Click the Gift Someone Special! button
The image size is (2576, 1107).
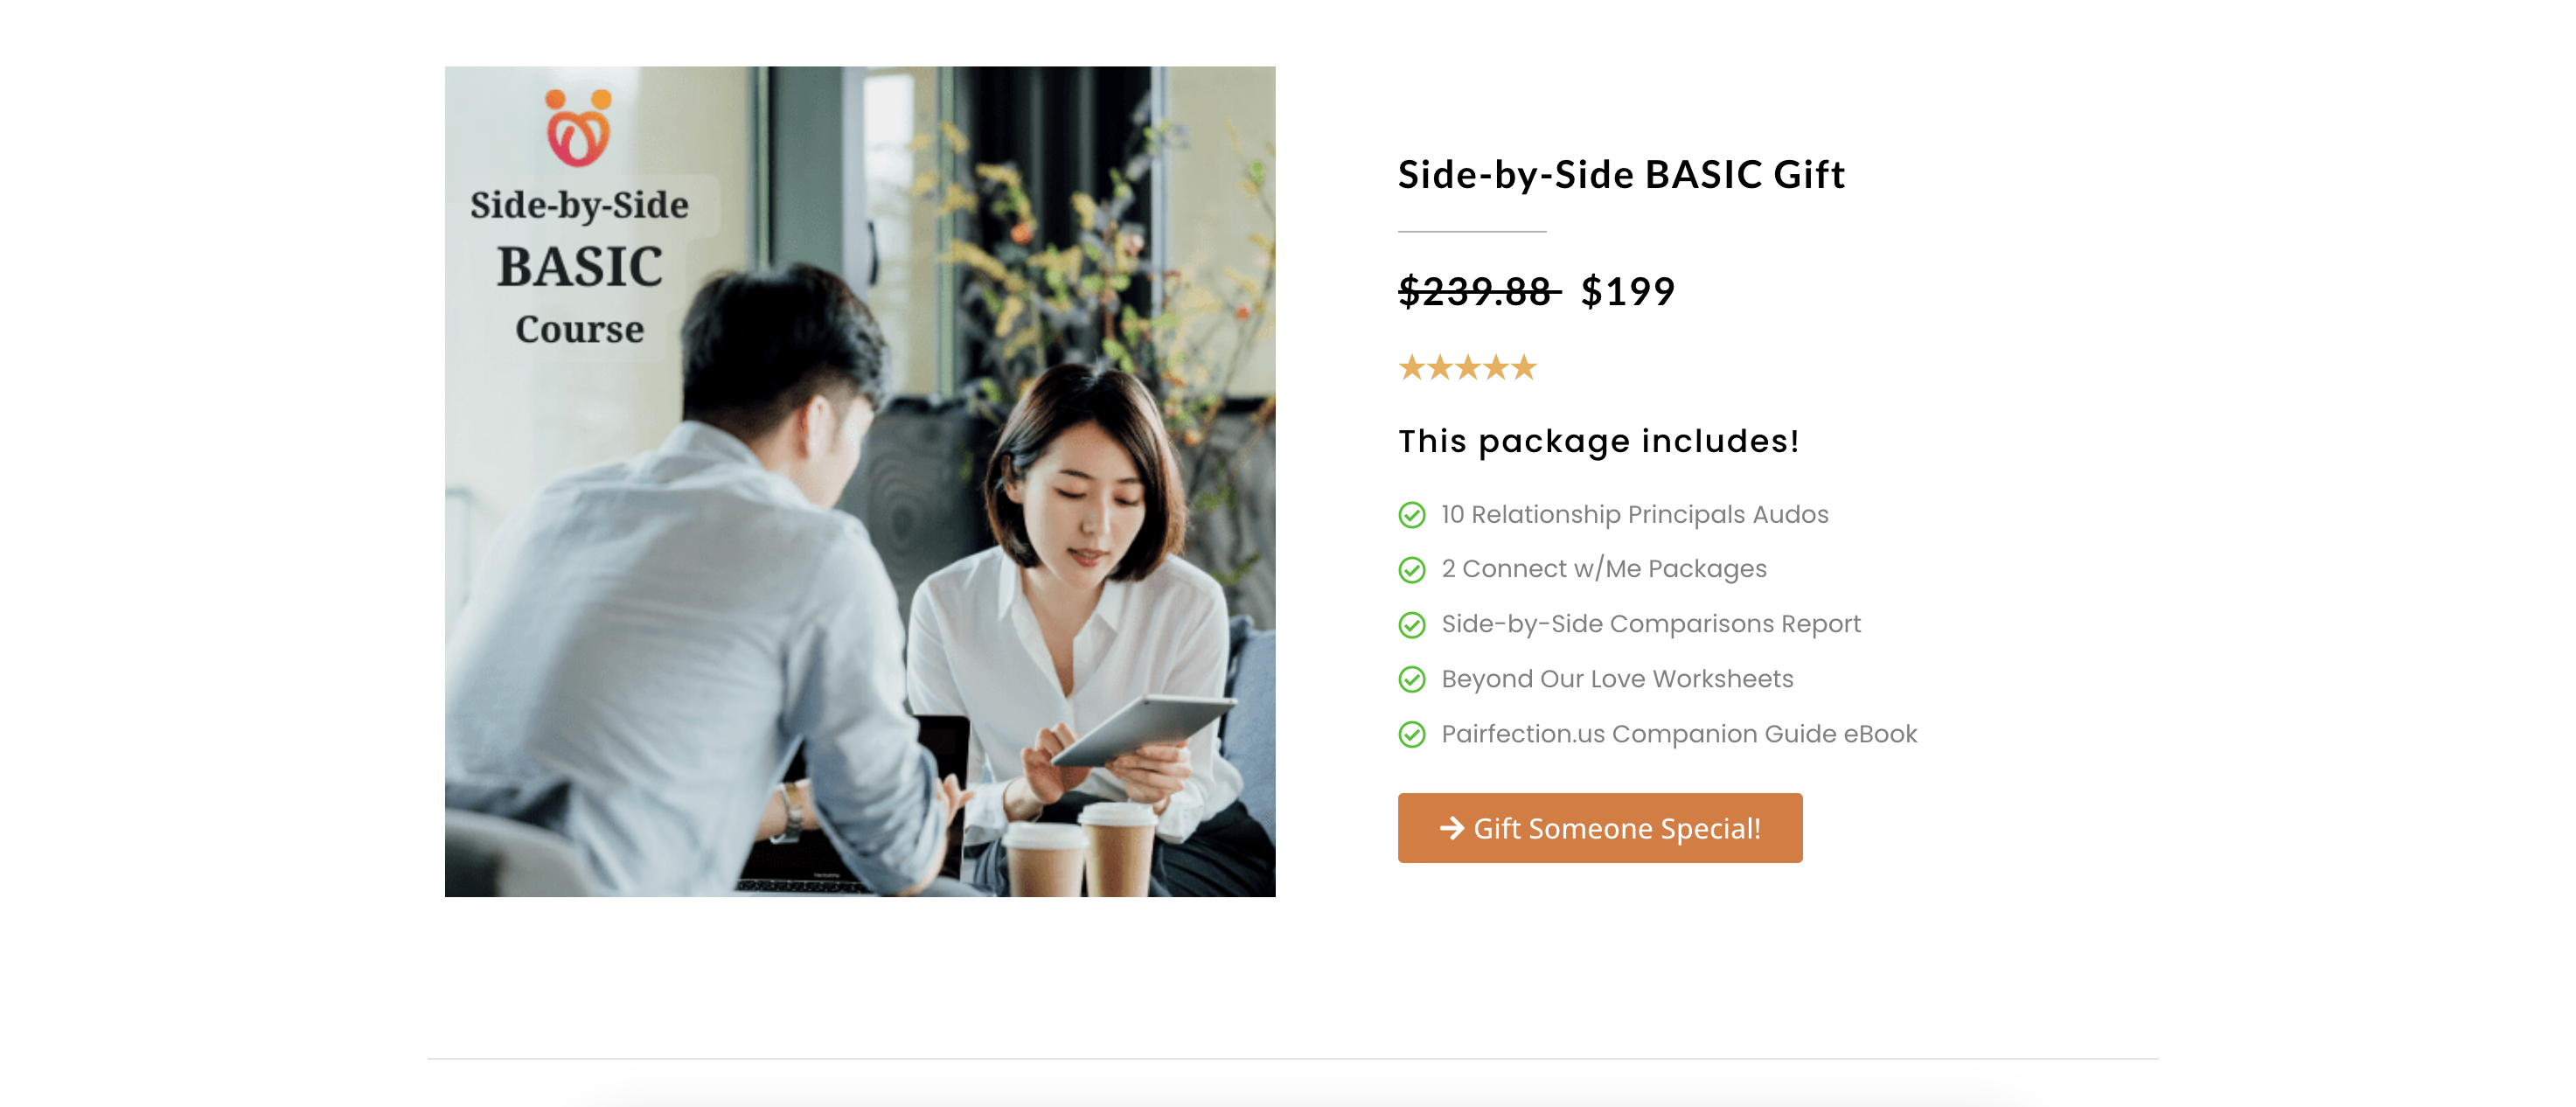pyautogui.click(x=1599, y=828)
